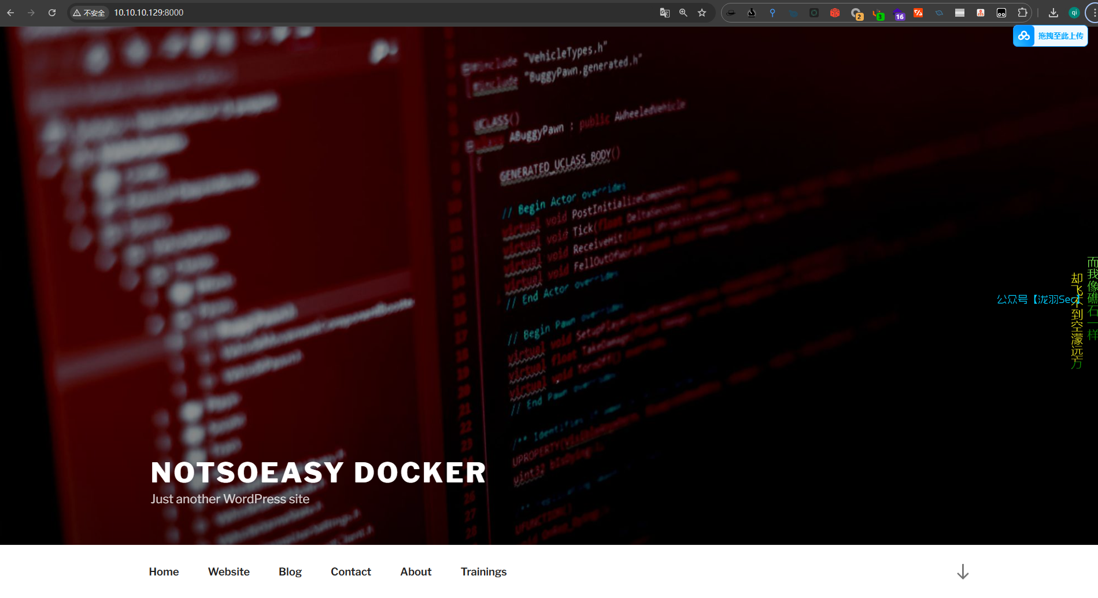This screenshot has height=598, width=1098.
Task: Open the browser three-dot menu
Action: tap(1093, 13)
